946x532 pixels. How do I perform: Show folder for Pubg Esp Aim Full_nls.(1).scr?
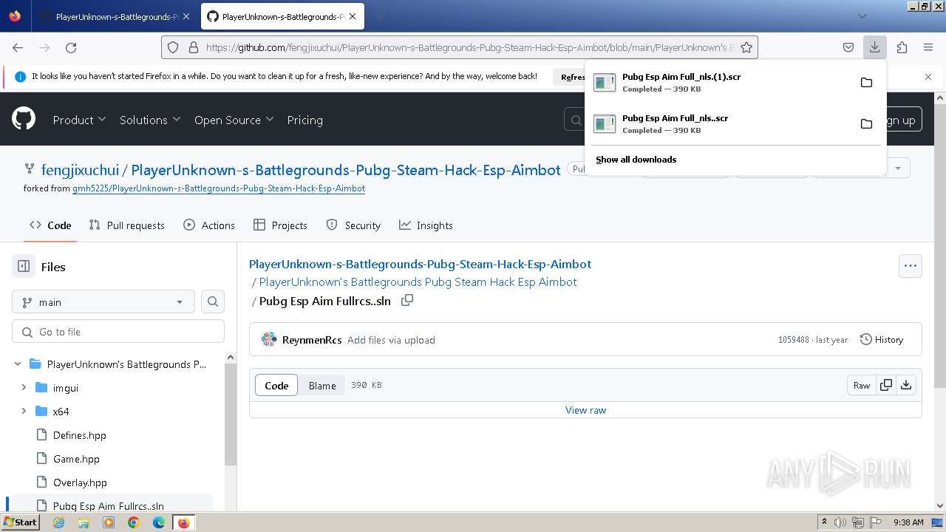(x=866, y=82)
